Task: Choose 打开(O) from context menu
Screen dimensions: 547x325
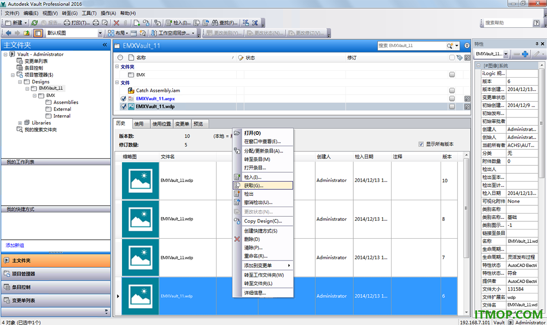Action: (263, 133)
